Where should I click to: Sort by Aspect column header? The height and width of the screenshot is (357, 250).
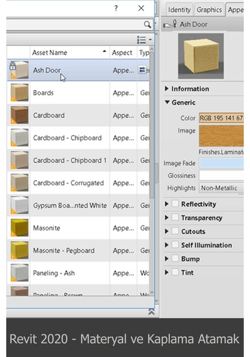(x=123, y=53)
